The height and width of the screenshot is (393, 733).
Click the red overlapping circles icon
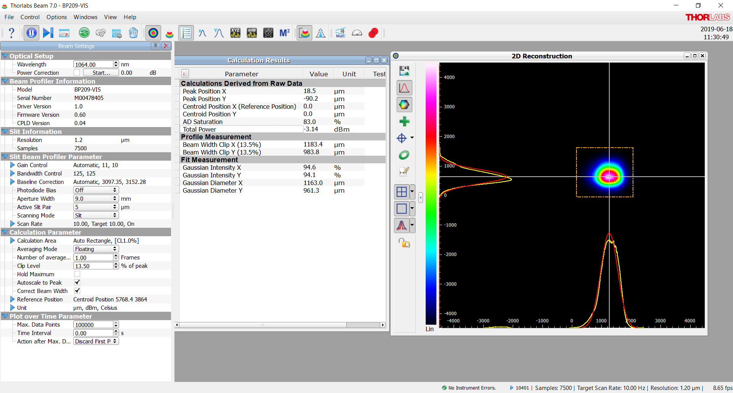point(373,33)
